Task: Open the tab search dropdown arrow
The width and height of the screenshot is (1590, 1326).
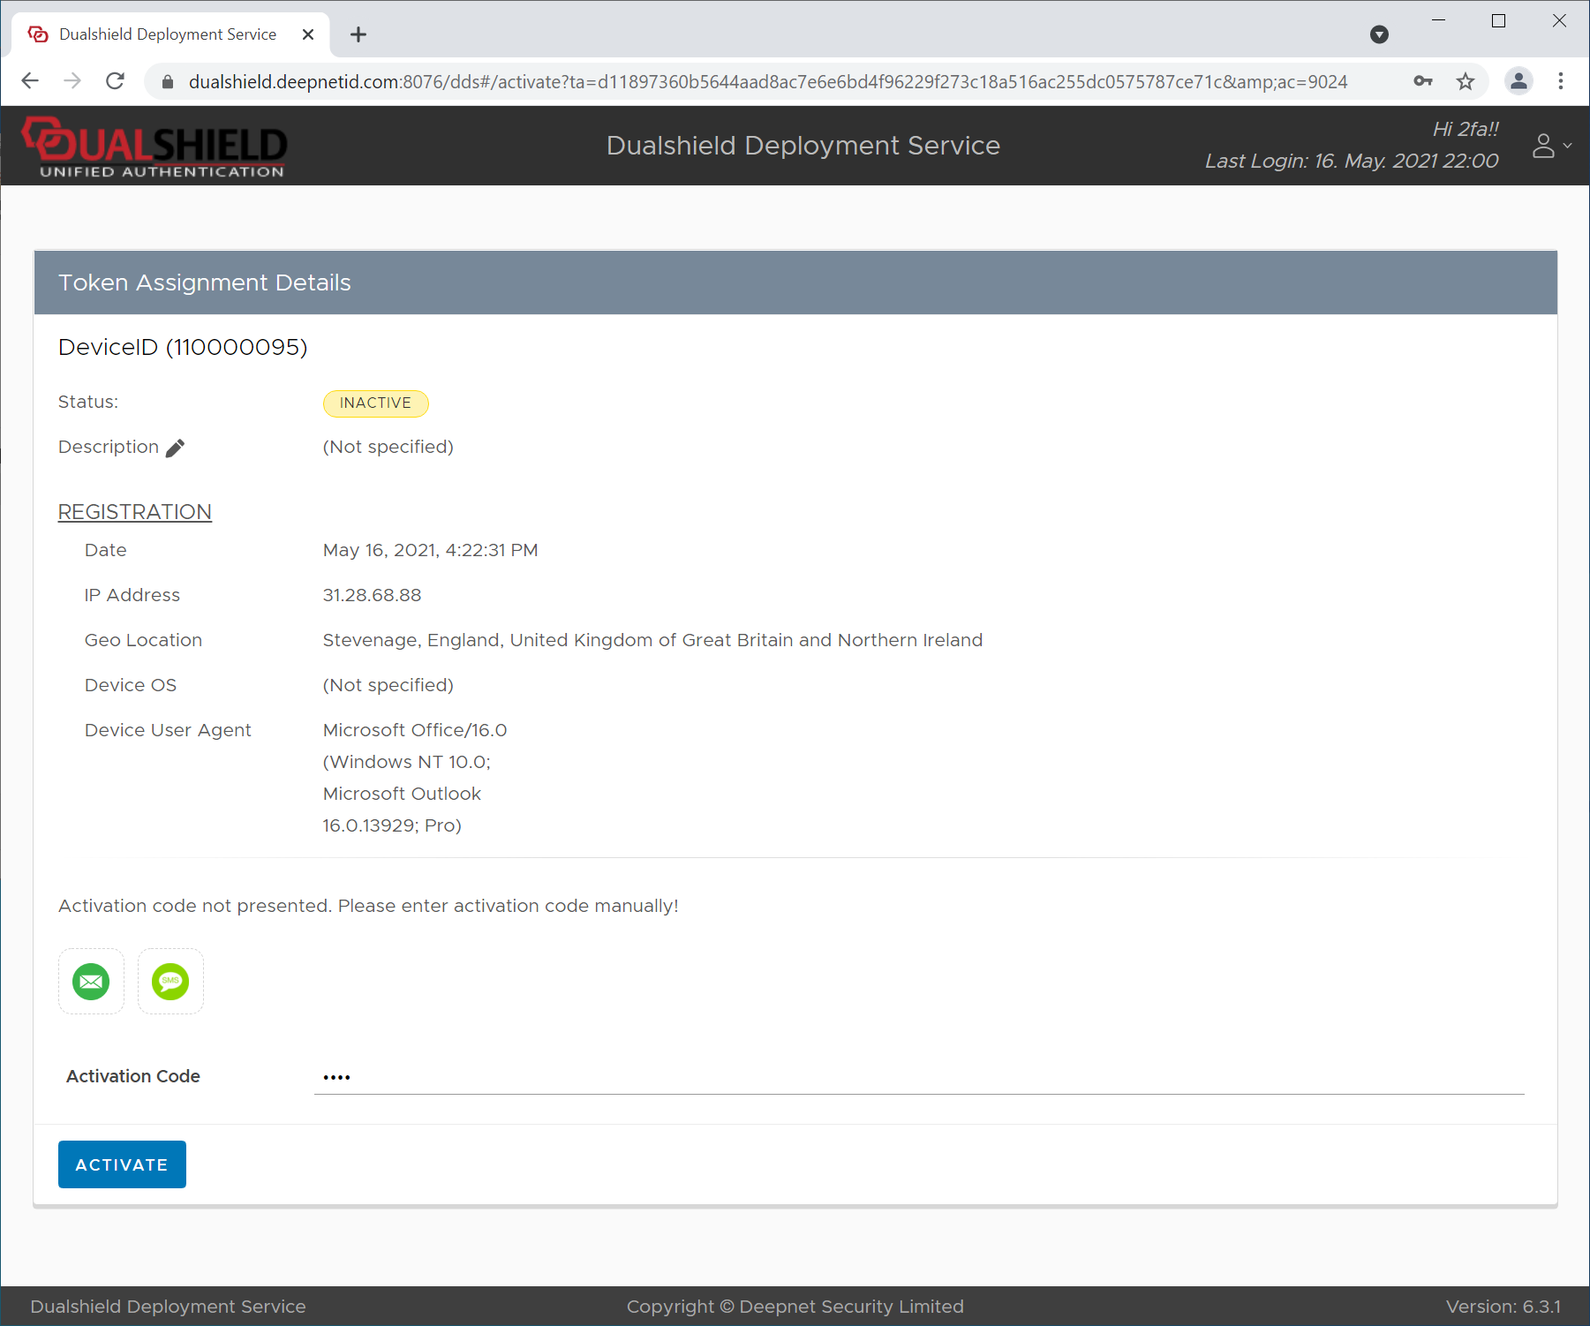Action: click(1379, 34)
